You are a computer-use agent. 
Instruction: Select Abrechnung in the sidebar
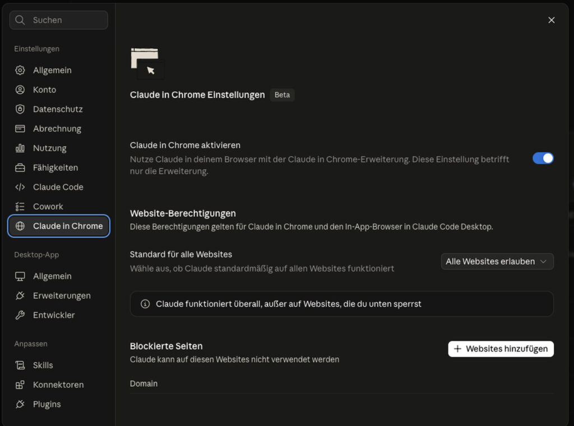[x=58, y=128]
